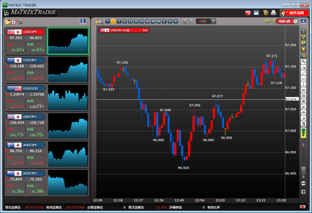The image size is (312, 213).
Task: Switch chart to 5-minute timeframe
Action: (119, 21)
